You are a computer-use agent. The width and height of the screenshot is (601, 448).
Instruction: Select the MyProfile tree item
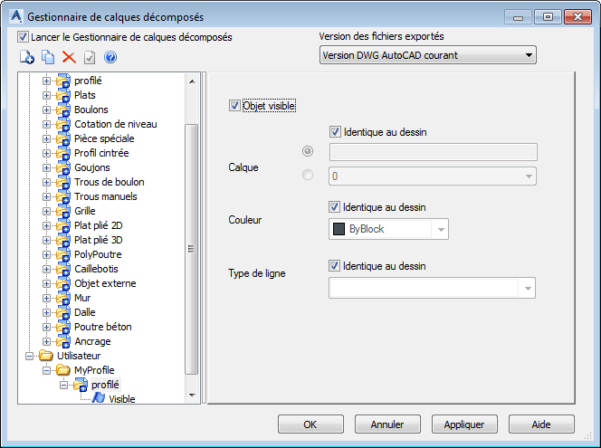[x=94, y=370]
